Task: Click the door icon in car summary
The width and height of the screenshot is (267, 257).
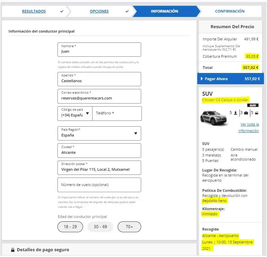Action: [x=257, y=113]
